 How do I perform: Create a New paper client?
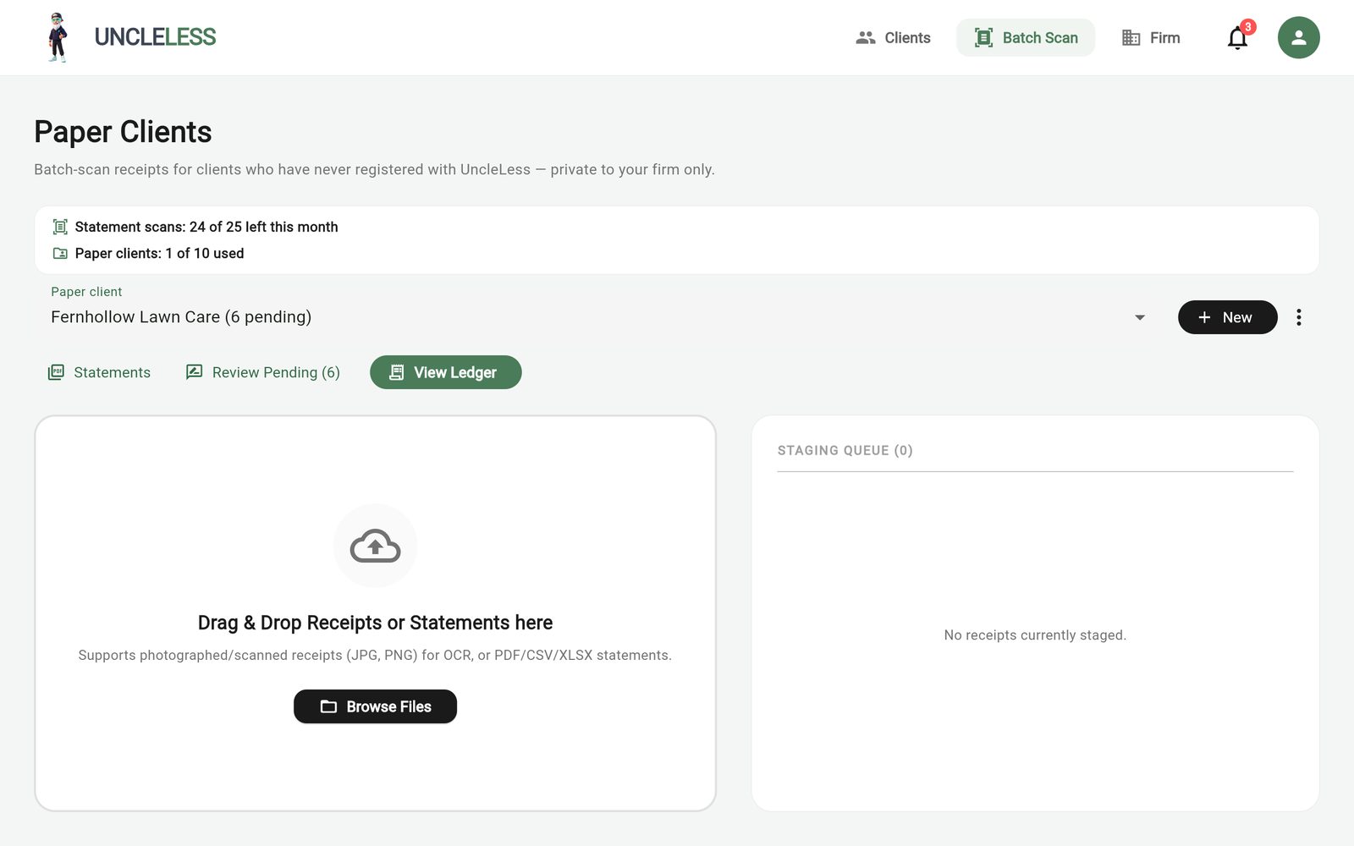click(x=1228, y=317)
